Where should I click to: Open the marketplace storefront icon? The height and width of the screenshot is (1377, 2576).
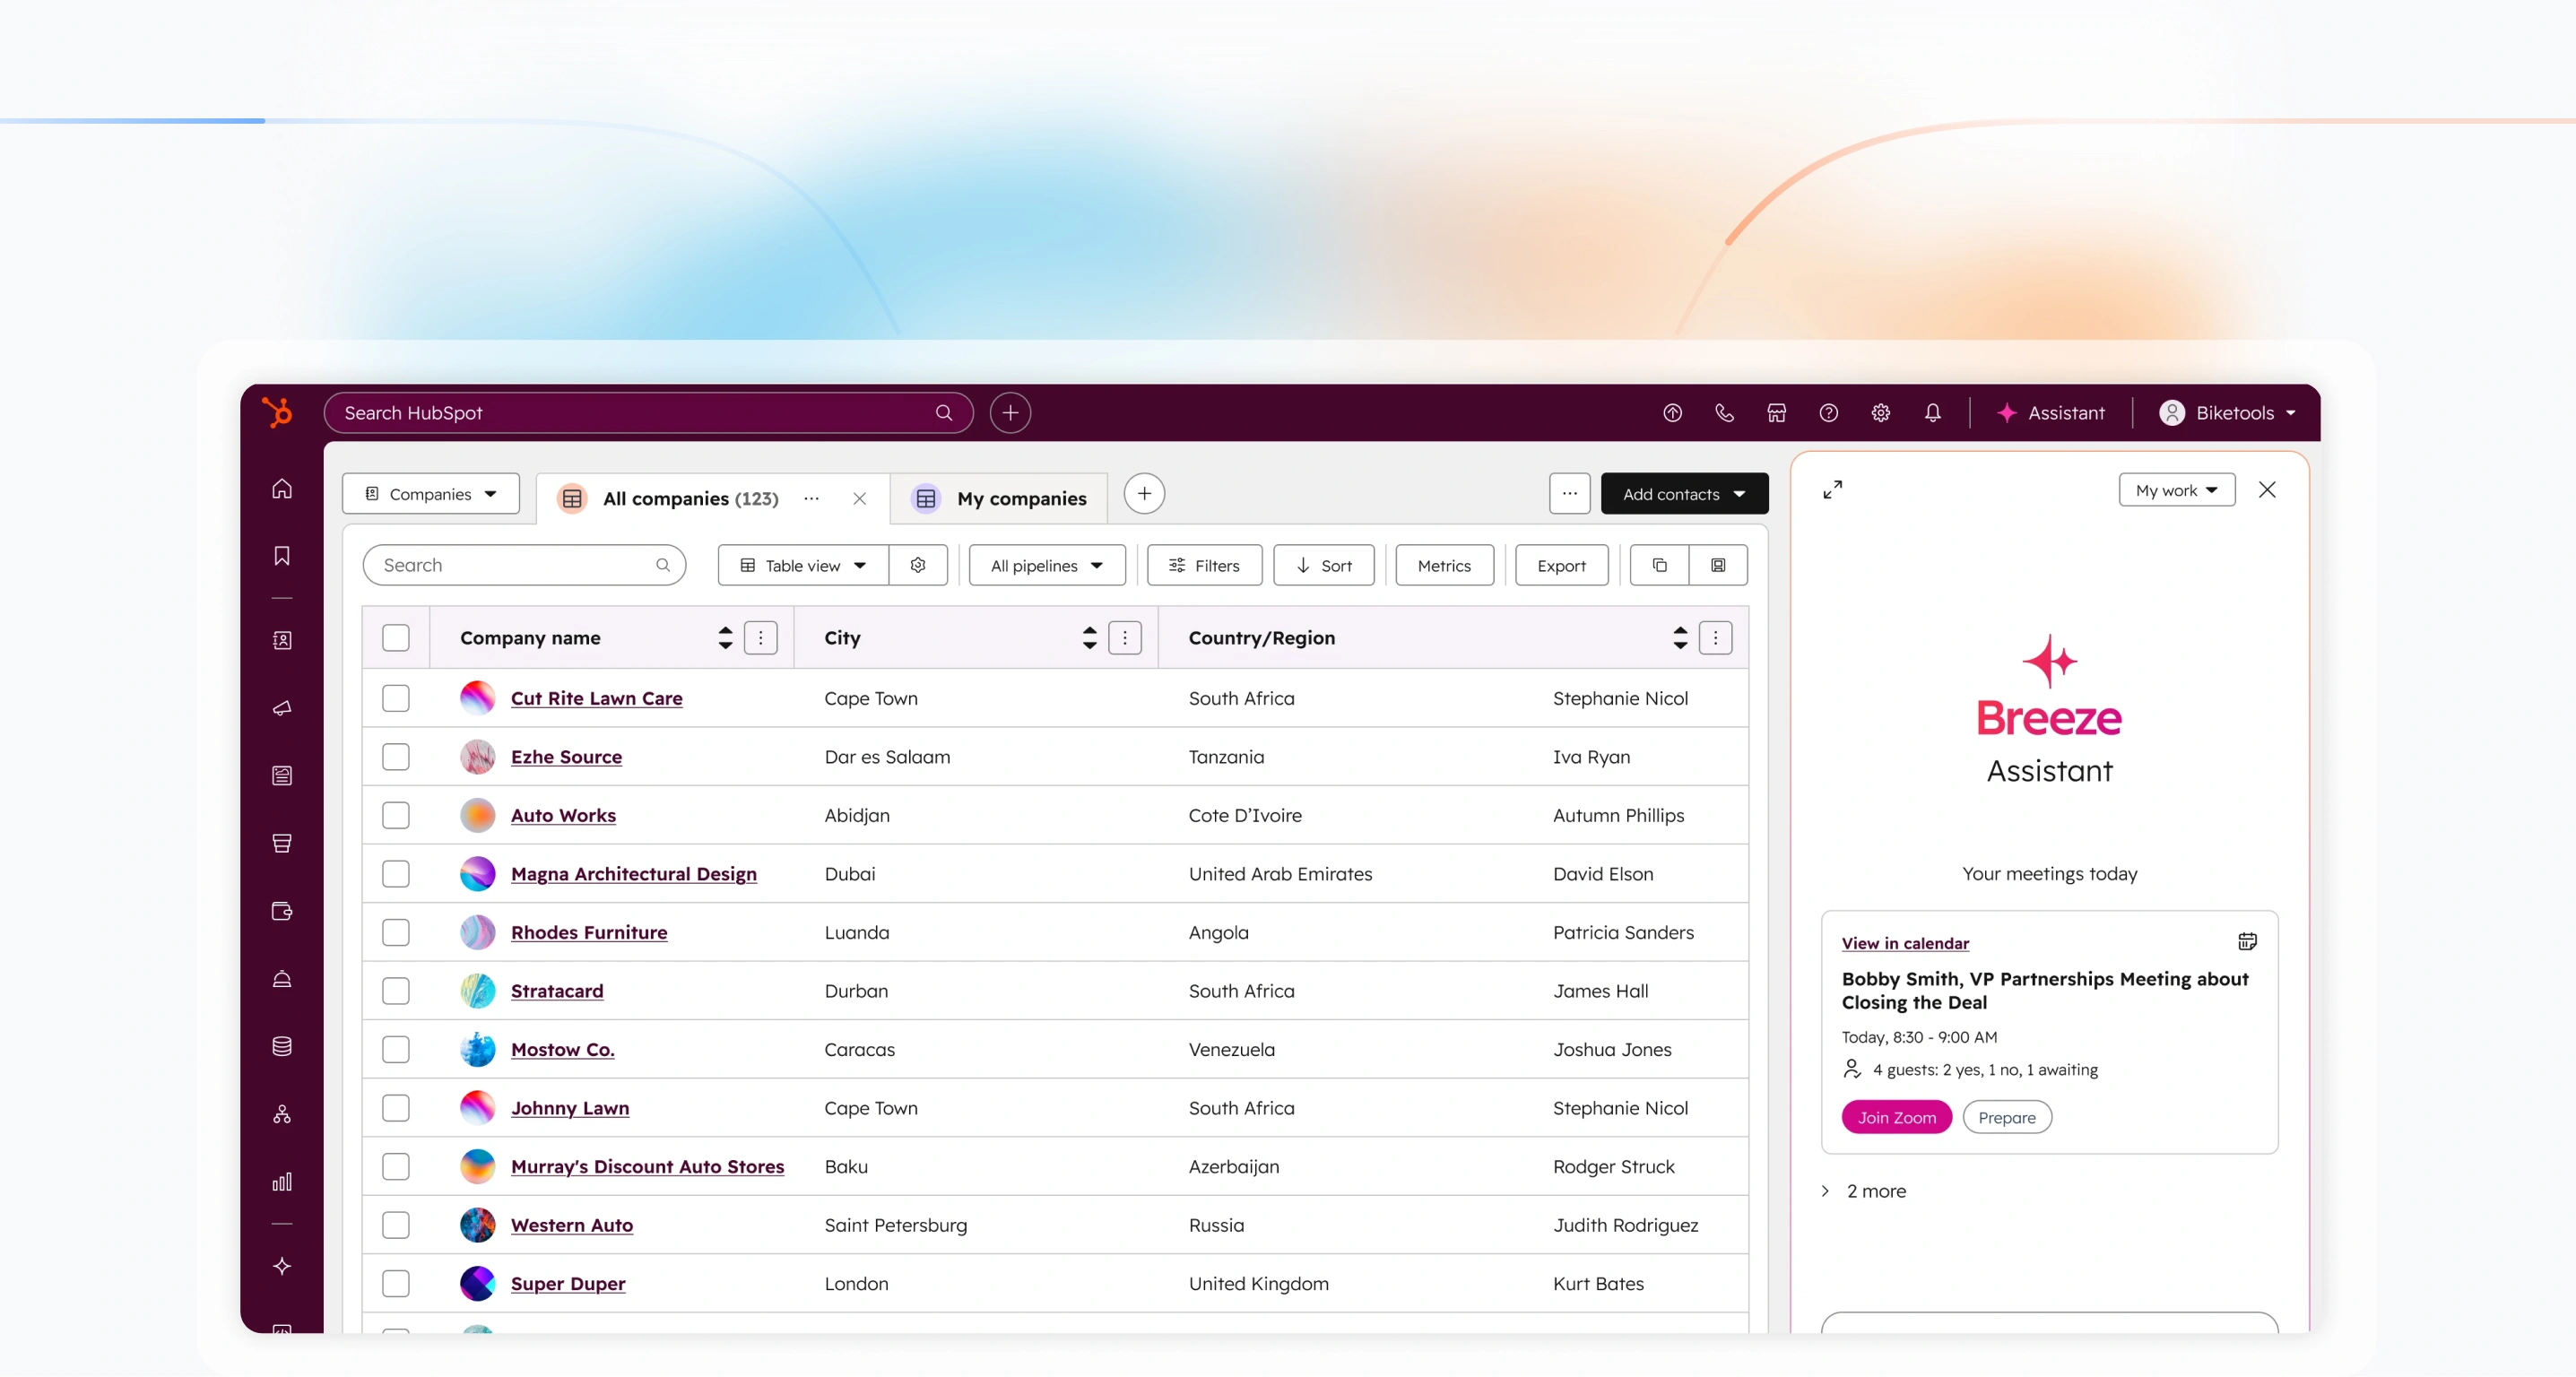(1776, 413)
